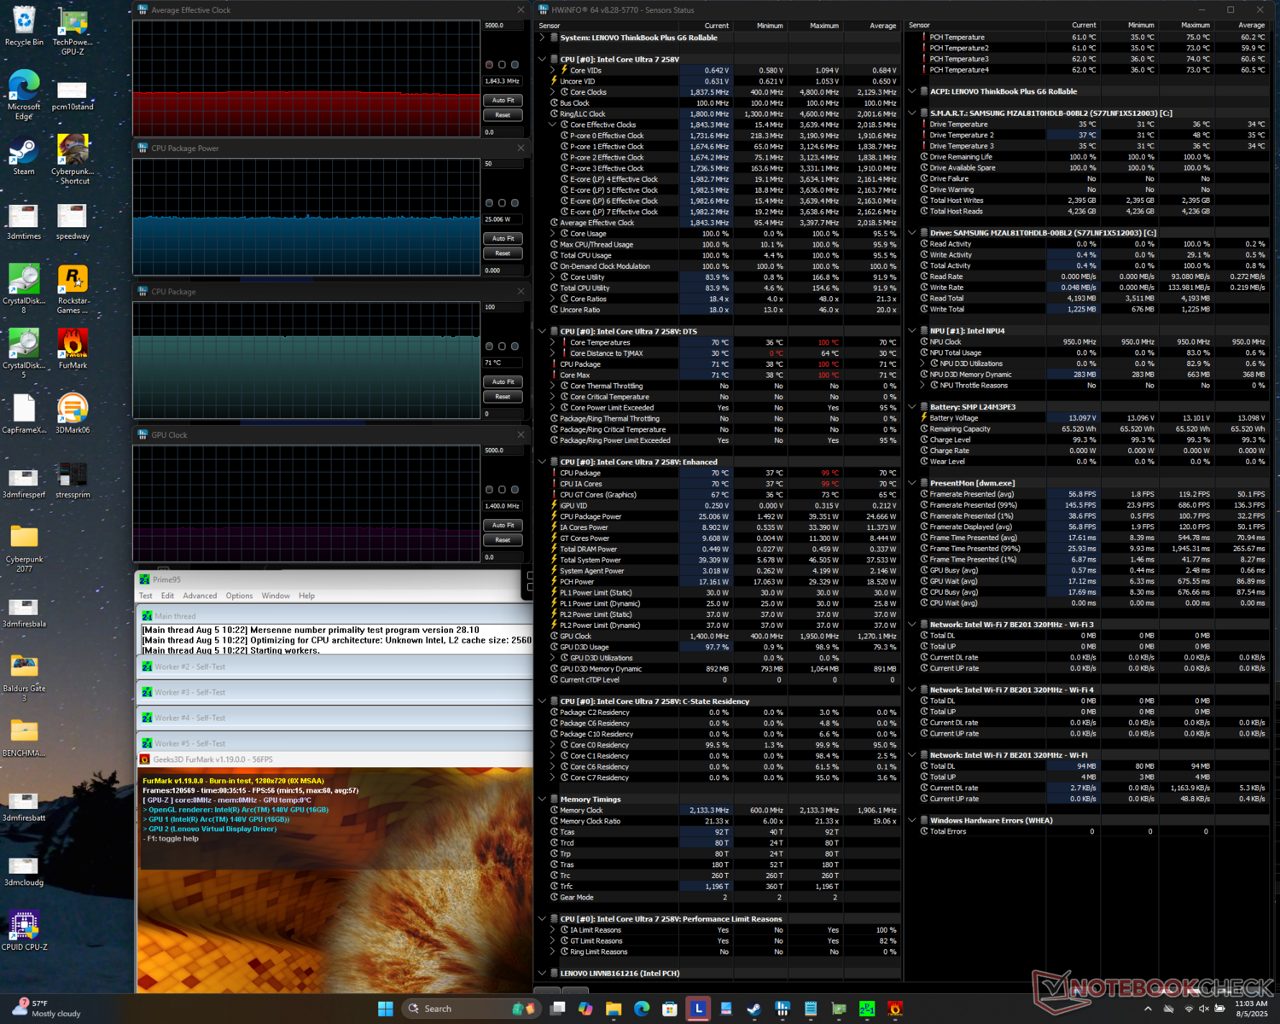Expand the Core Clocks sensor row
1280x1024 pixels.
coord(553,92)
